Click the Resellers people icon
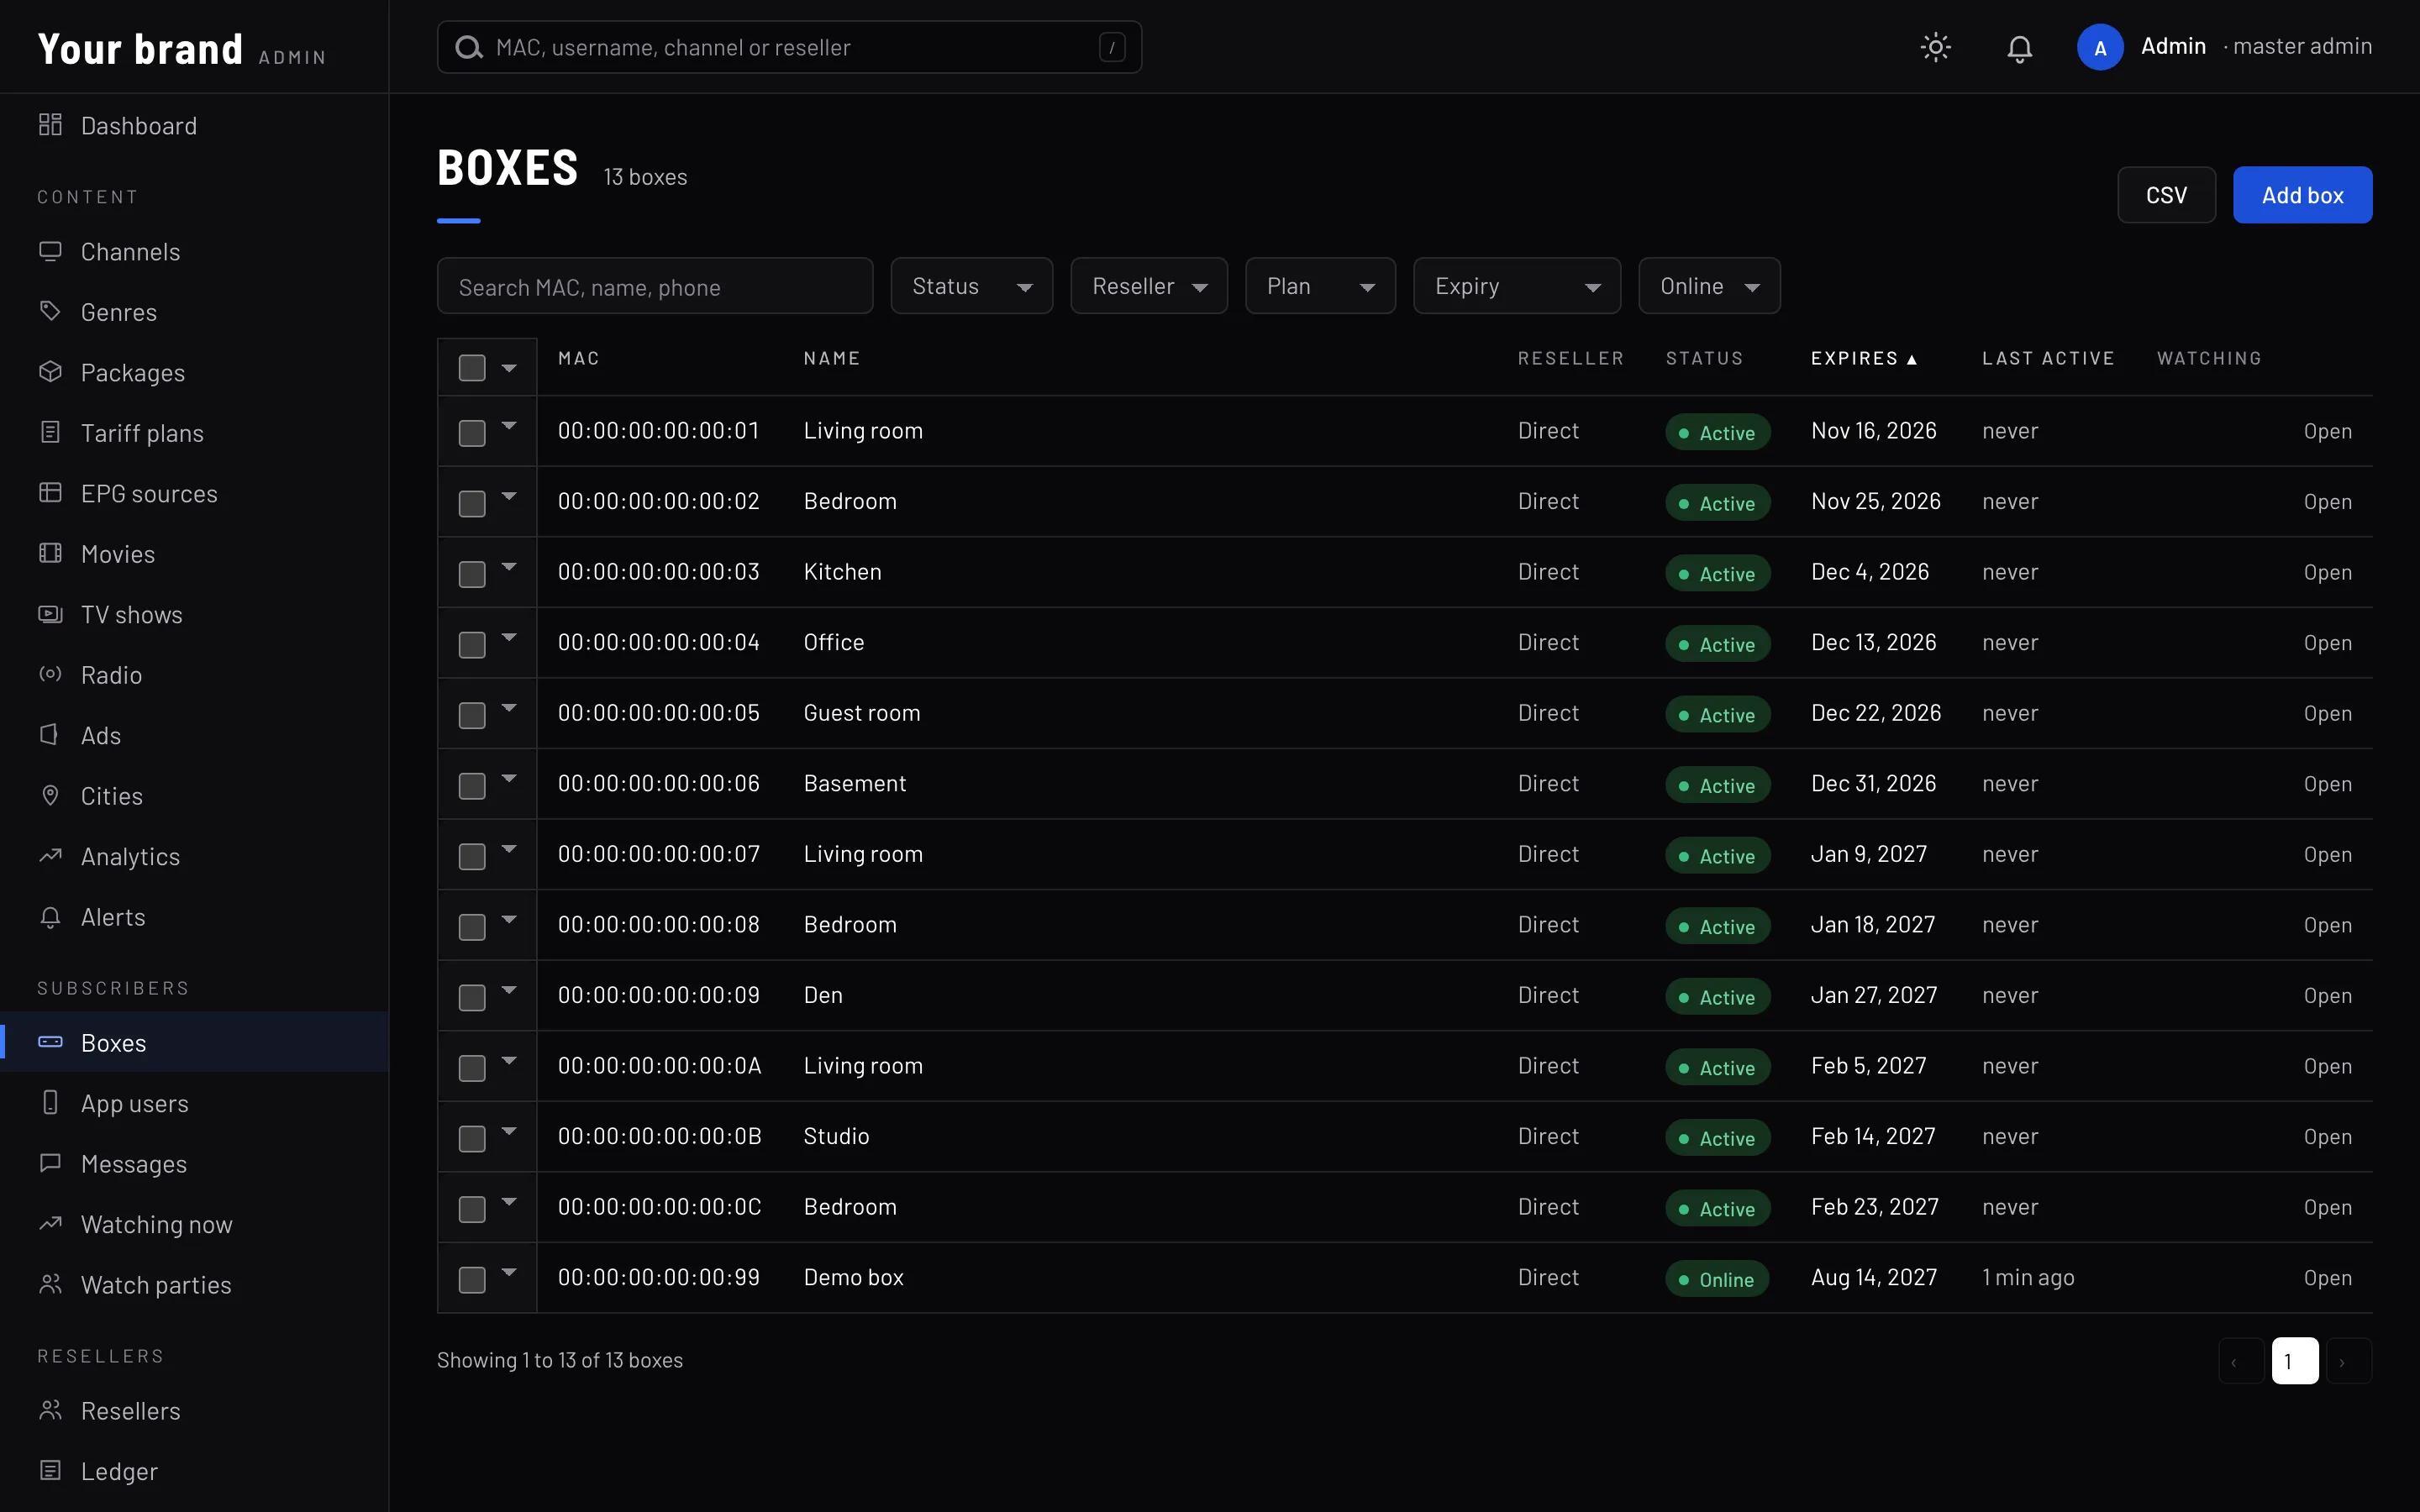Screen dimensions: 2420x1512 click(x=50, y=1410)
